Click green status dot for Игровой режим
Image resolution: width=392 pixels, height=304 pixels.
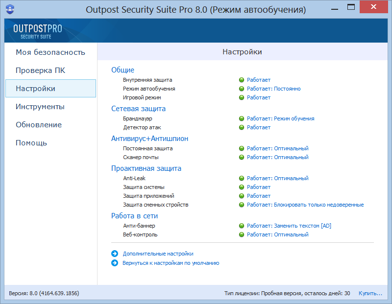[242, 97]
